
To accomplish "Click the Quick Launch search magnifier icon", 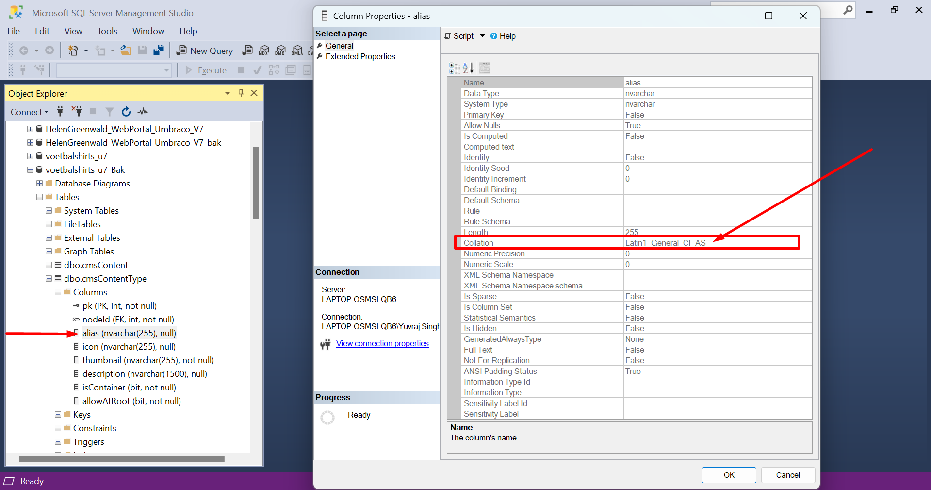I will click(x=848, y=10).
